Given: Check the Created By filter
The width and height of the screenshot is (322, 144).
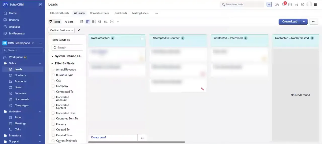Looking at the screenshot, I should pos(53,130).
